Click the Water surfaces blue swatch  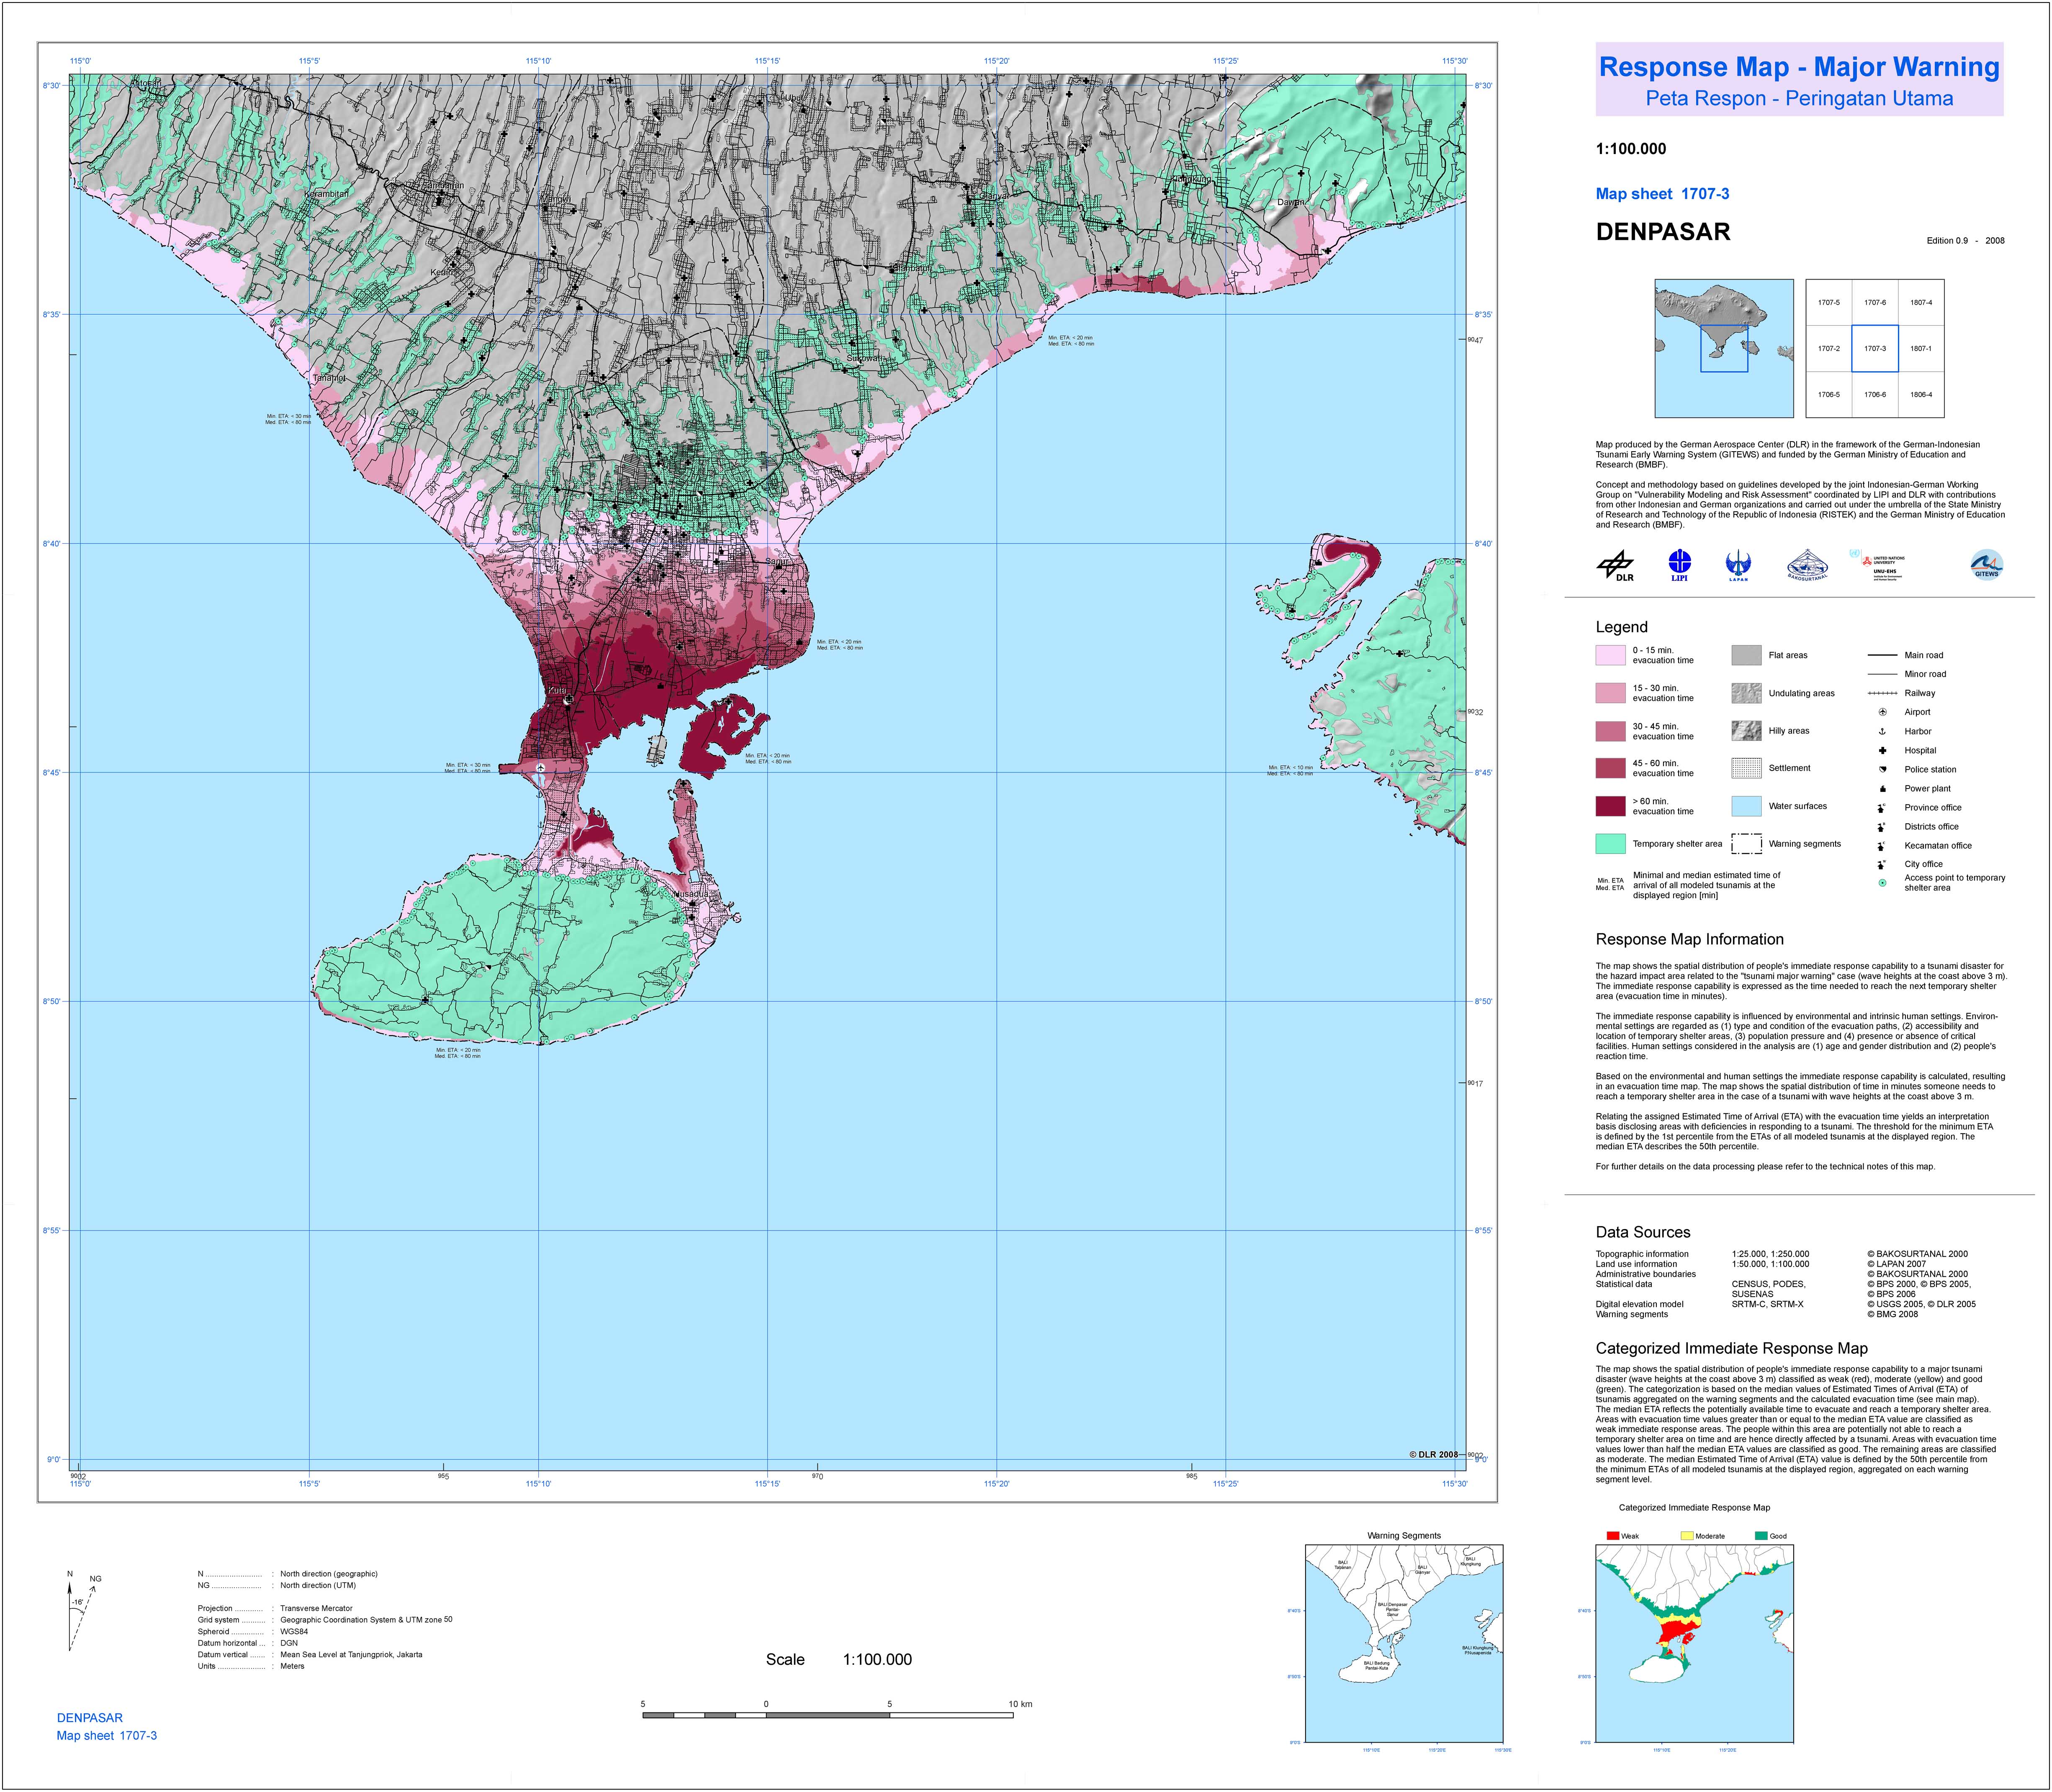coord(1746,806)
